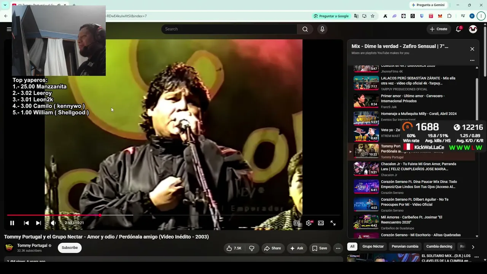
Task: Enter full screen mode in the player
Action: [x=333, y=223]
